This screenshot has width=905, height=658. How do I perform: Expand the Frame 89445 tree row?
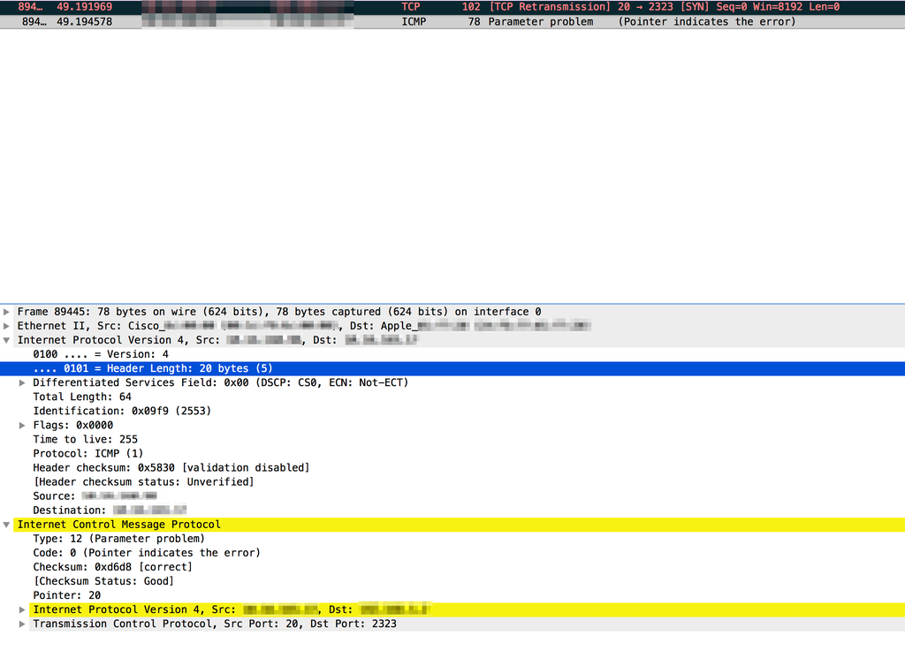pyautogui.click(x=6, y=312)
